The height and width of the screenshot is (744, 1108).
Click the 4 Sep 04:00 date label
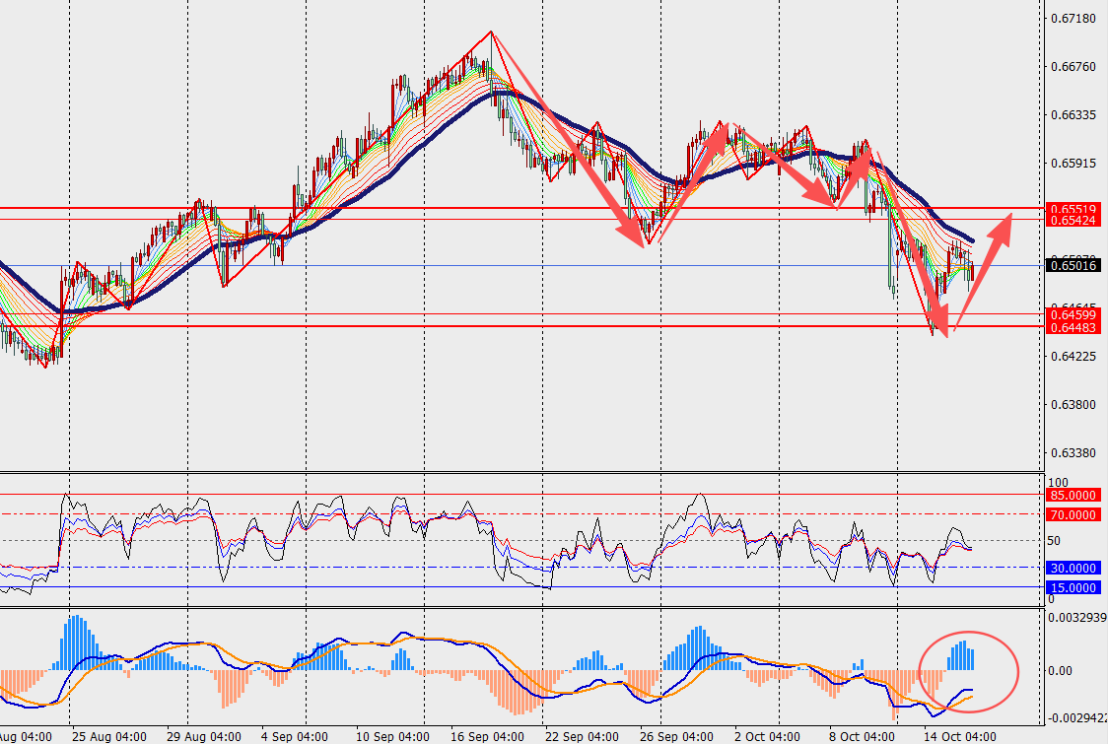point(295,737)
